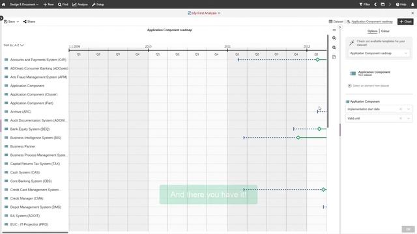Open the Implementation start date dropdown
The width and height of the screenshot is (417, 234).
pos(409,109)
